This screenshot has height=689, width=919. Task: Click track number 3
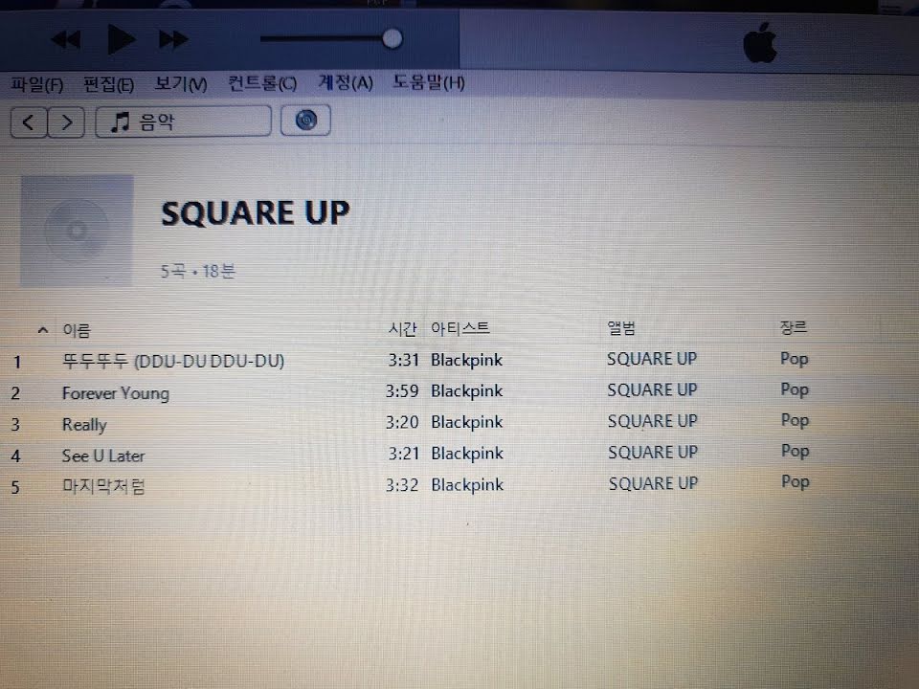pos(16,425)
